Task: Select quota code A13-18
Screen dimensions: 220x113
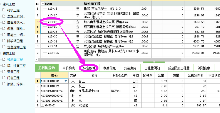Action: pyautogui.click(x=53, y=9)
